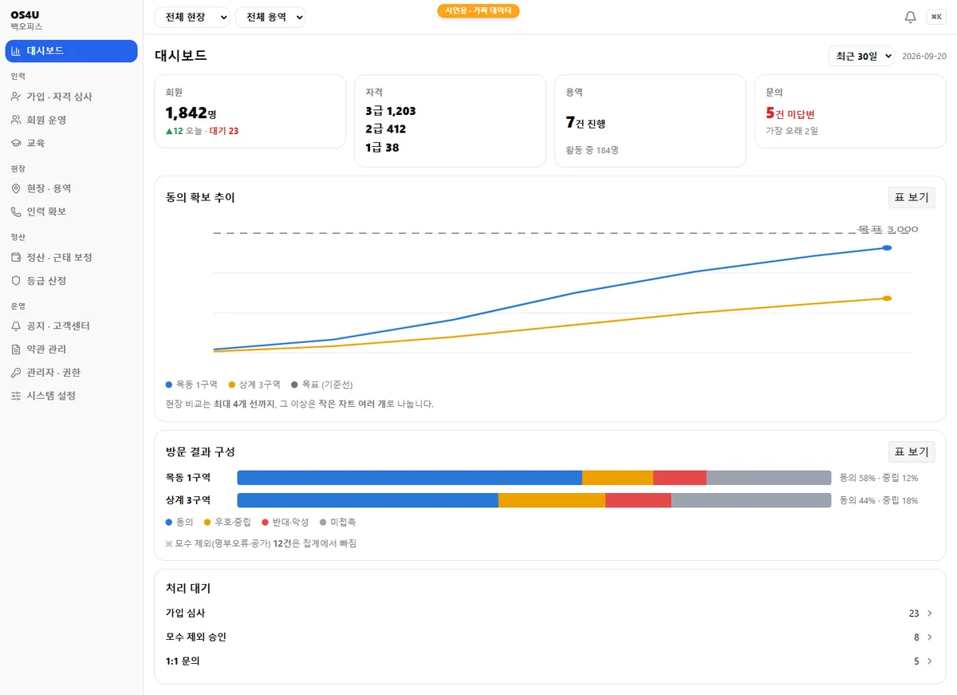This screenshot has width=957, height=695.
Task: Open 1:1 문의 row chevron
Action: [x=929, y=661]
